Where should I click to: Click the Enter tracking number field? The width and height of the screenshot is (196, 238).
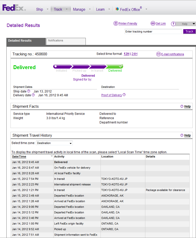(153, 31)
